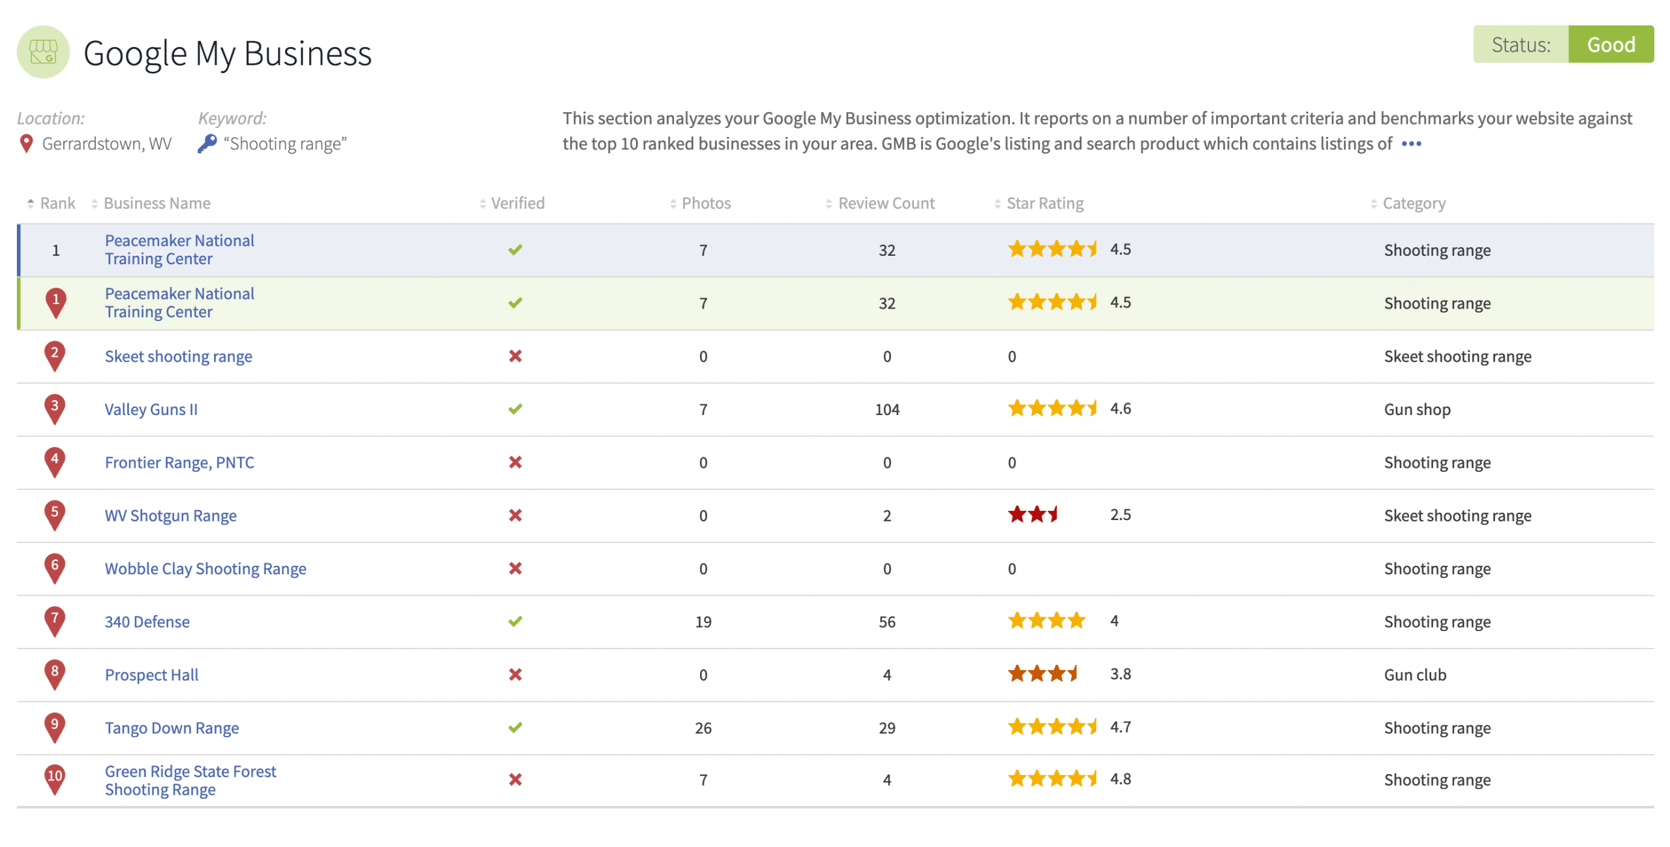This screenshot has height=847, width=1670.
Task: Open the Tango Down Range link
Action: click(x=172, y=728)
